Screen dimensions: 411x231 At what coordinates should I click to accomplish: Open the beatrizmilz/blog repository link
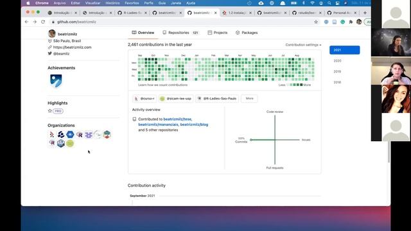pyautogui.click(x=194, y=124)
